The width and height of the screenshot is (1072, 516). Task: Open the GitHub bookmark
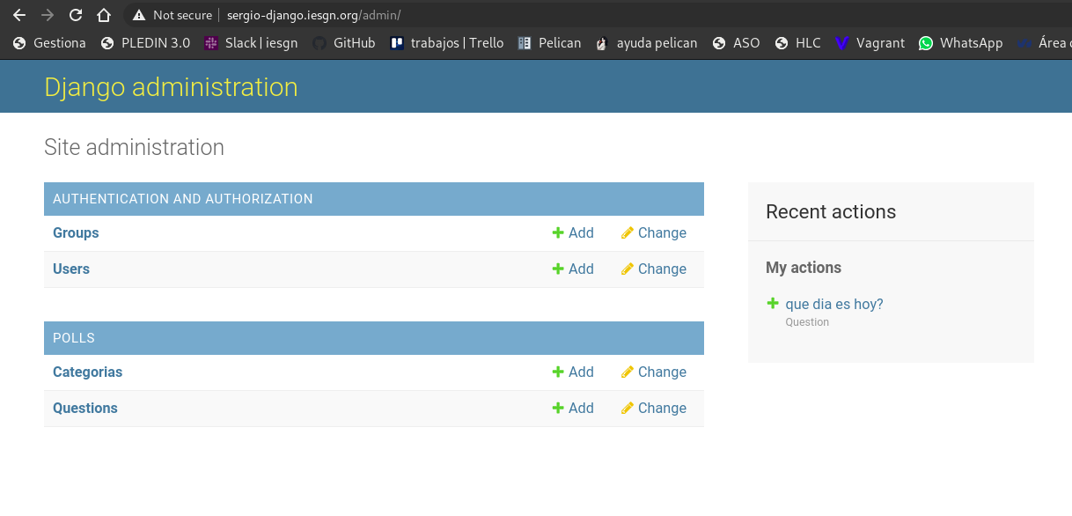(x=344, y=42)
